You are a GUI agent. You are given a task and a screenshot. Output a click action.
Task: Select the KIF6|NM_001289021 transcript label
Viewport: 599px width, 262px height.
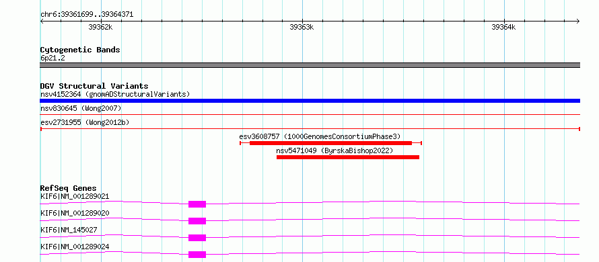pos(75,197)
